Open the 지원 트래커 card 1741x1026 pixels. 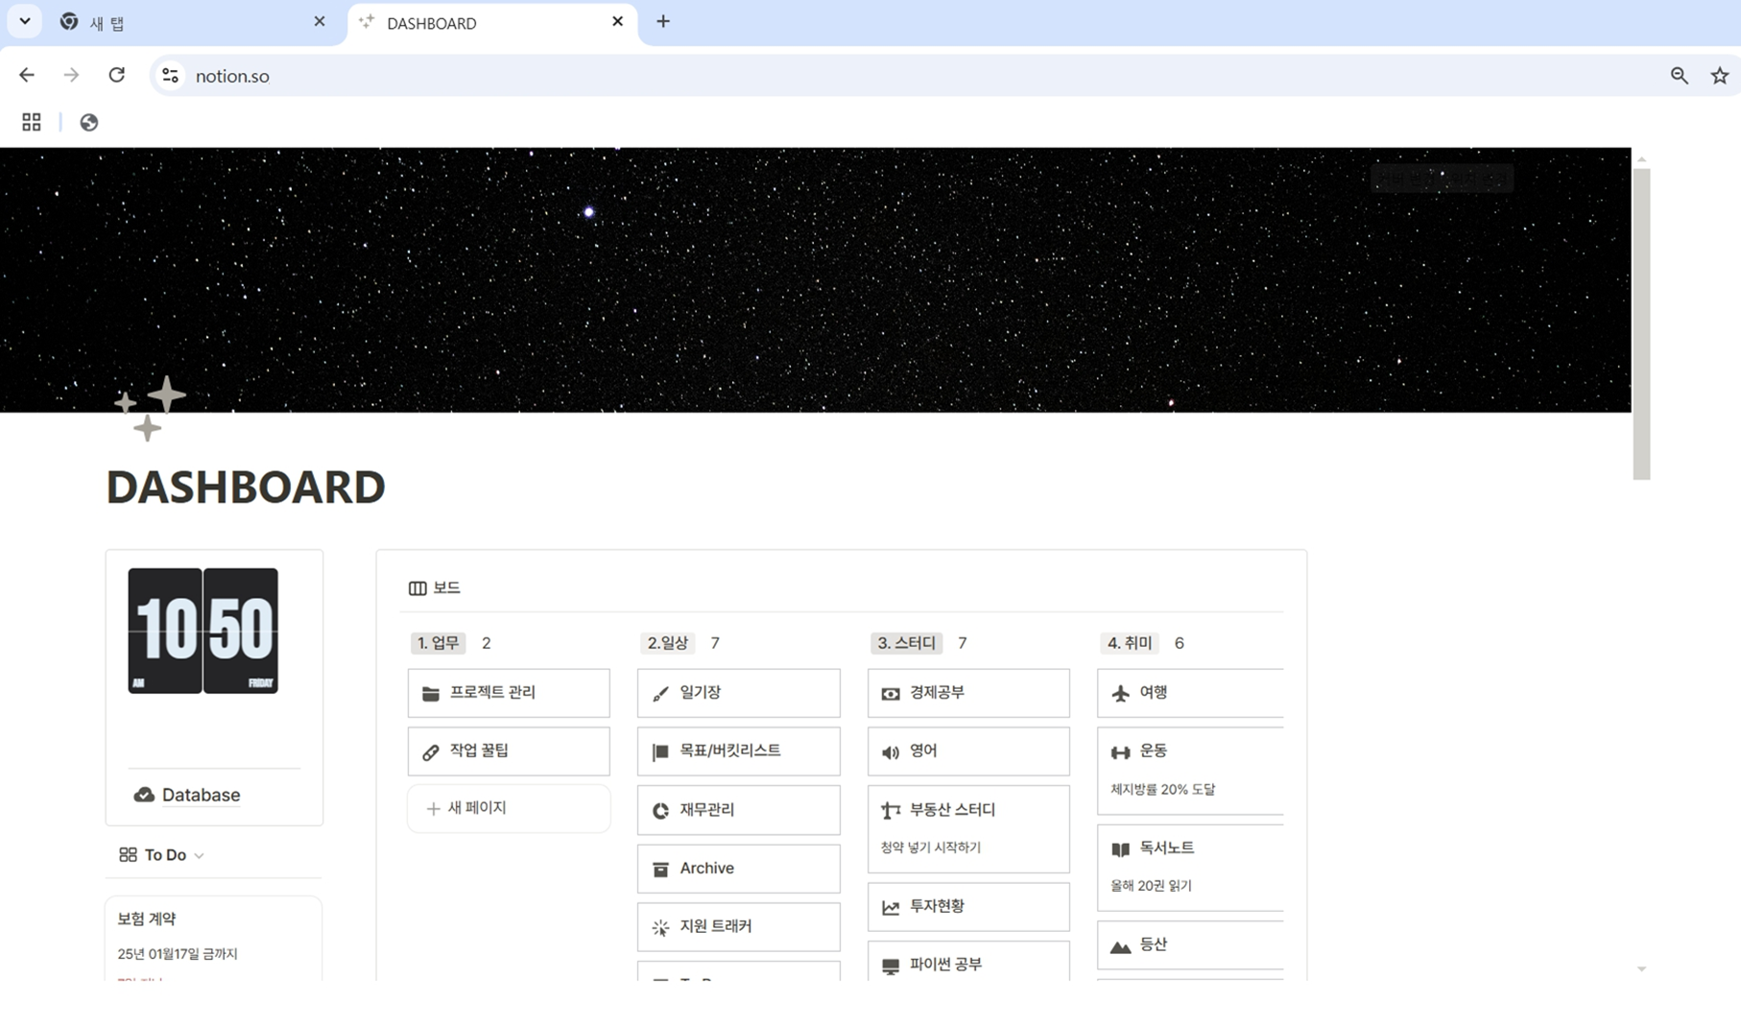[738, 927]
